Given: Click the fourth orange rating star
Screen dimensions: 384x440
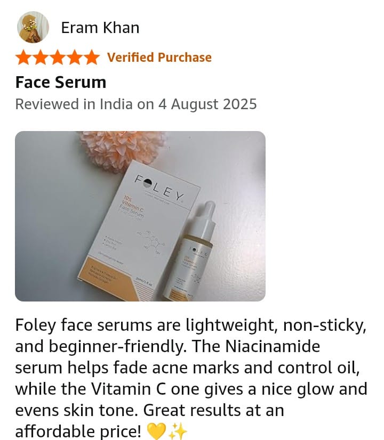Looking at the screenshot, I should pyautogui.click(x=75, y=58).
